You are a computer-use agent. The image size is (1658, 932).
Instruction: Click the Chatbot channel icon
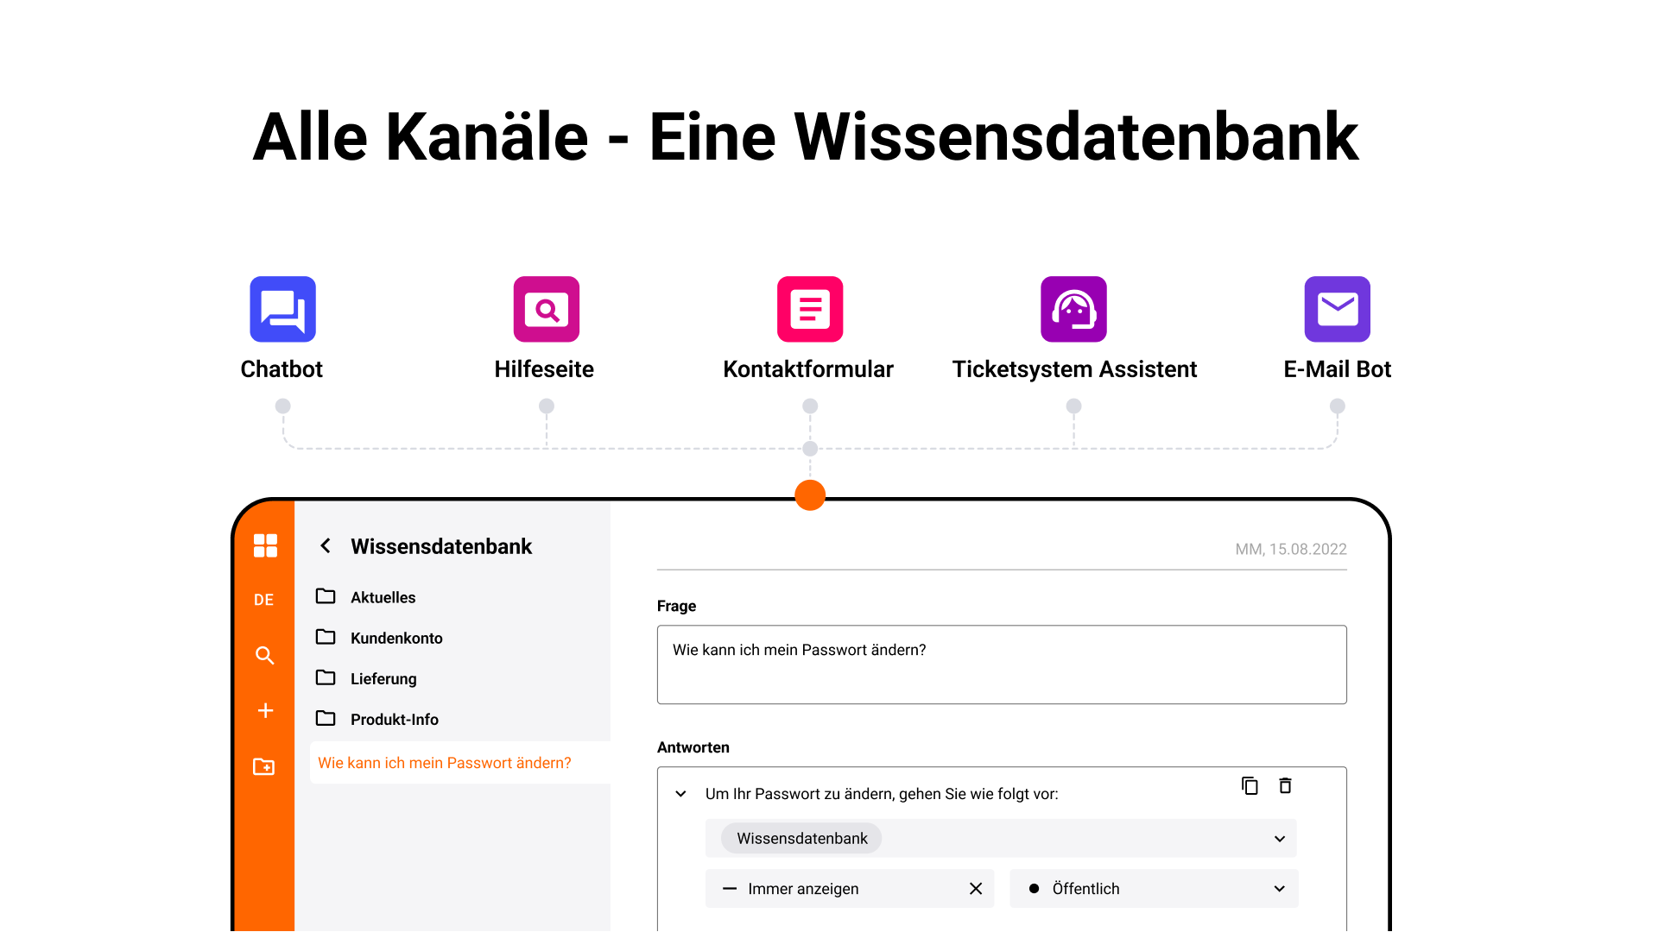pyautogui.click(x=282, y=308)
